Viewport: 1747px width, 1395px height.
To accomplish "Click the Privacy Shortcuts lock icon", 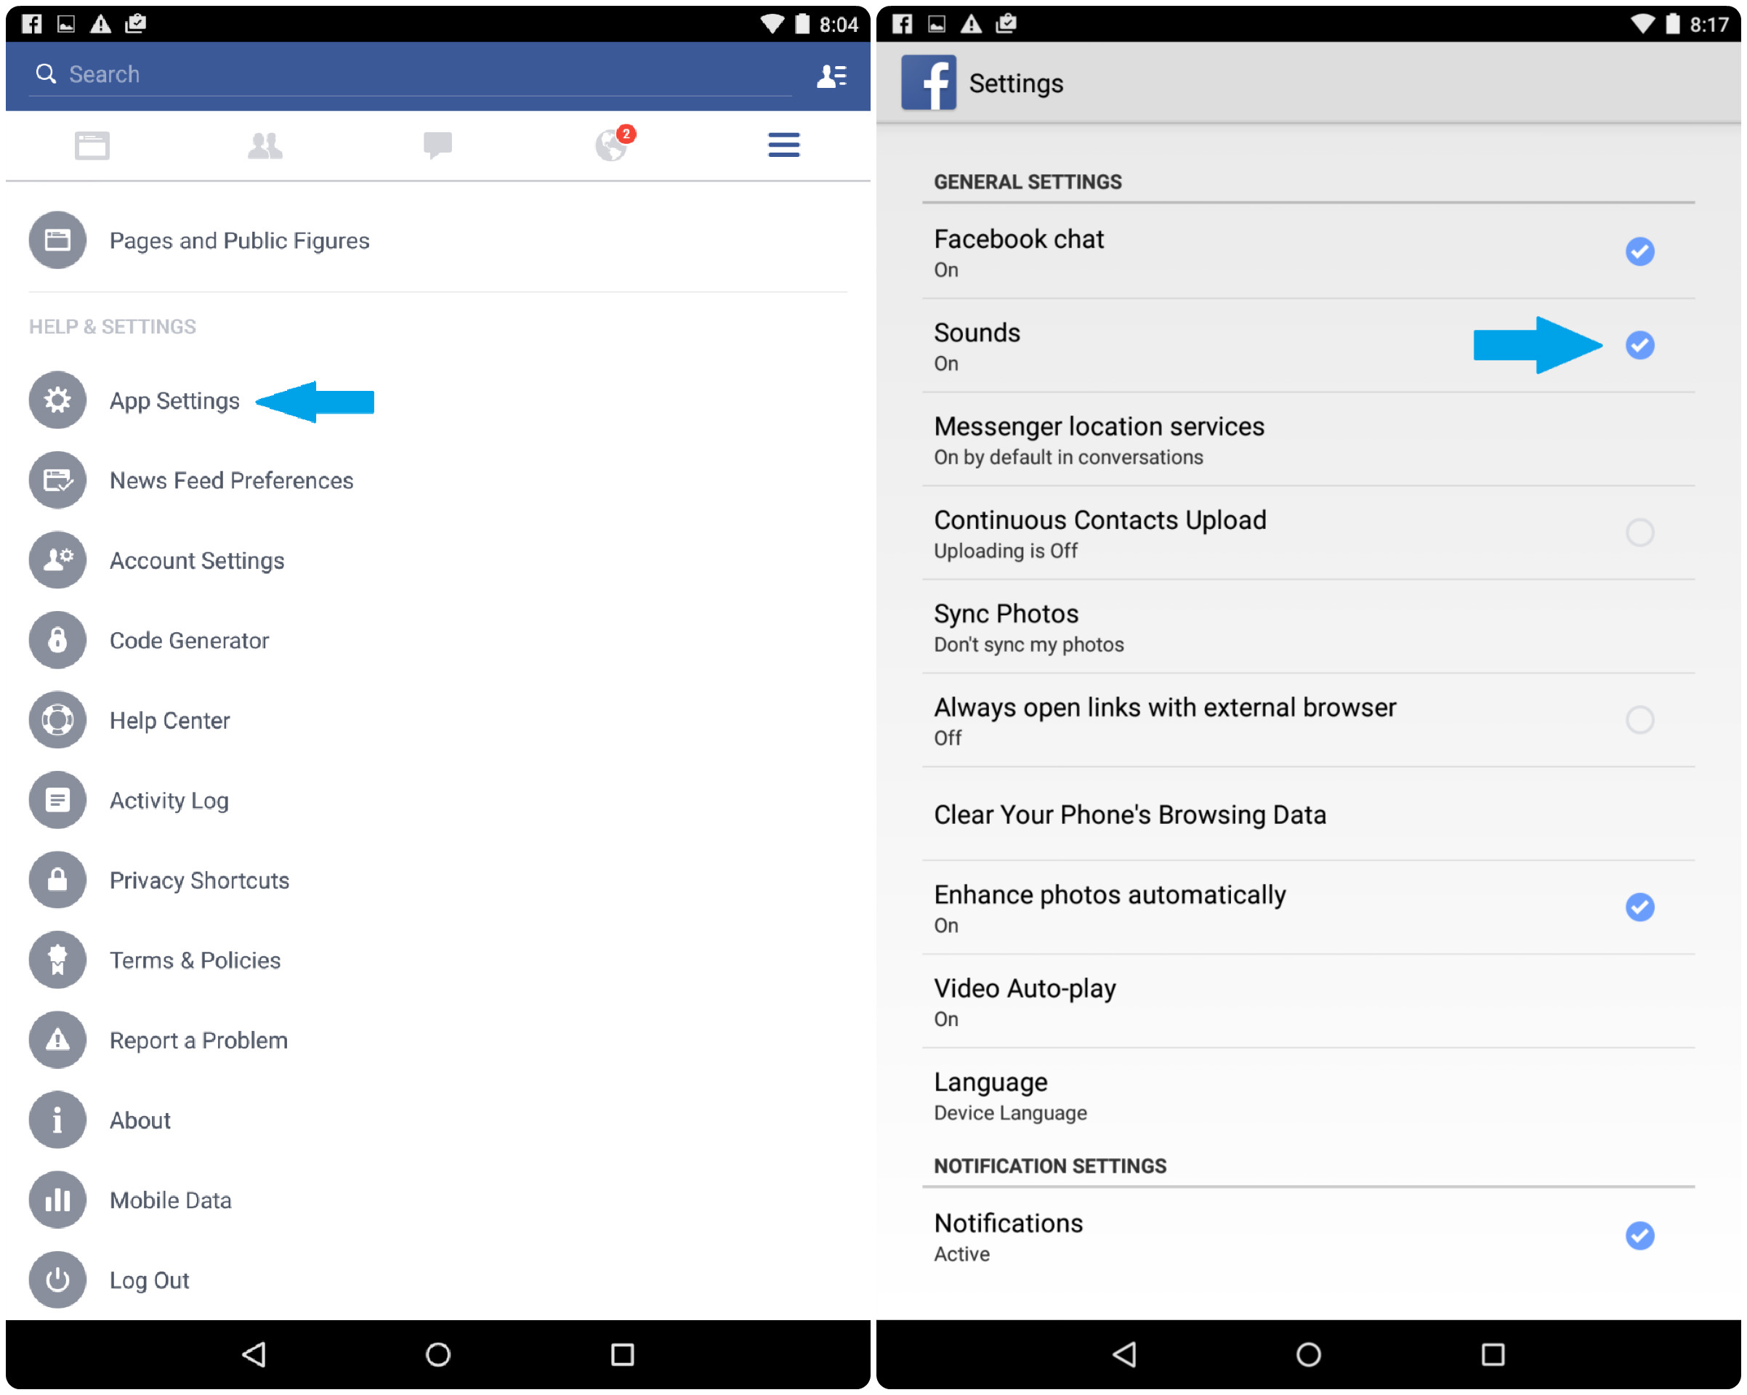I will [x=57, y=880].
